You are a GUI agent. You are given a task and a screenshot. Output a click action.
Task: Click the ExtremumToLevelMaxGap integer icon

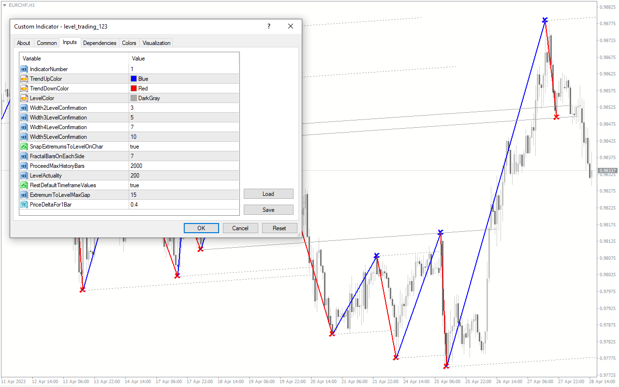24,195
